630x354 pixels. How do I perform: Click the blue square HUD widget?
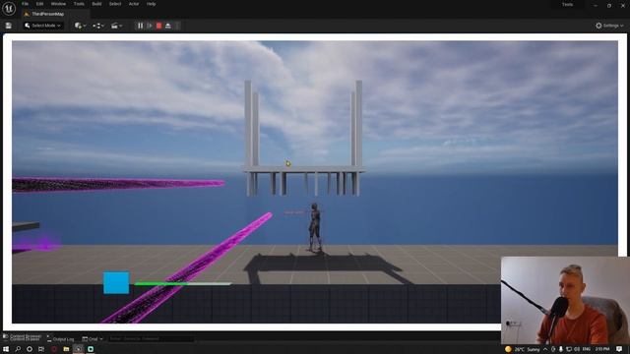[x=116, y=283]
